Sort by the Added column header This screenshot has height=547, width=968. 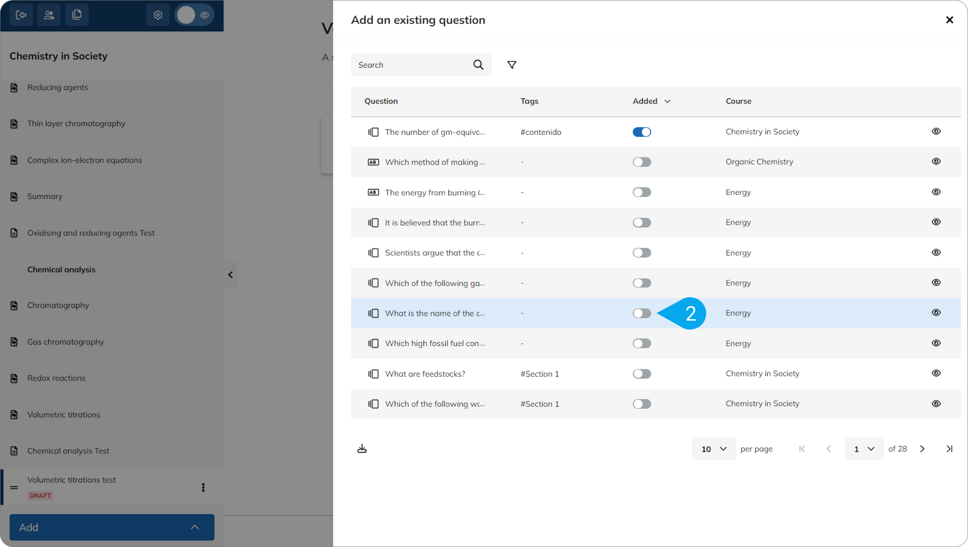(x=651, y=101)
